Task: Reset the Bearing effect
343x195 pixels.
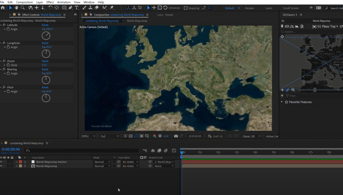Action: pyautogui.click(x=45, y=69)
